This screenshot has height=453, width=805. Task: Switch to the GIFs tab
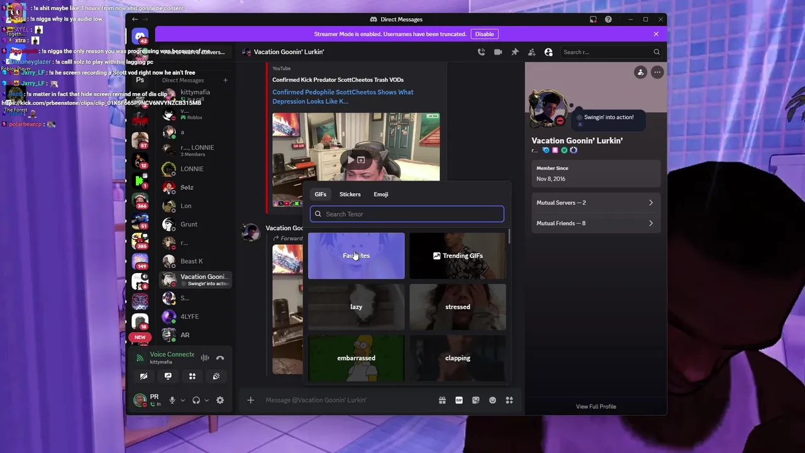click(x=321, y=194)
